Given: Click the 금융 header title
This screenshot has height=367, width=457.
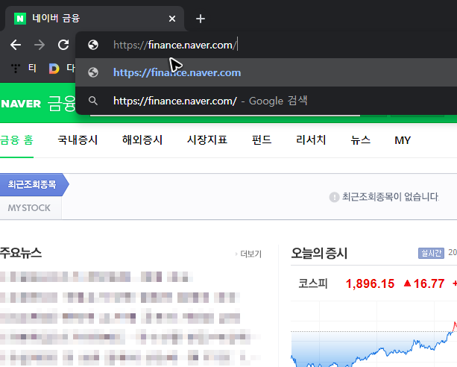Looking at the screenshot, I should [x=61, y=104].
